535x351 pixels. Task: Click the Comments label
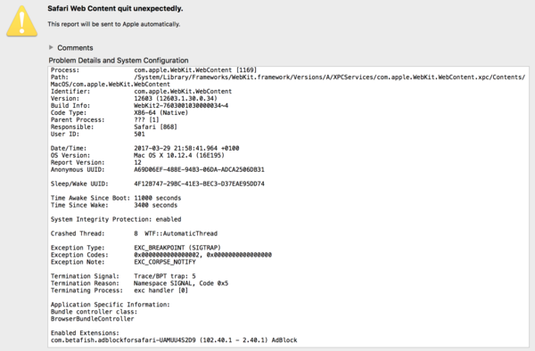(75, 48)
